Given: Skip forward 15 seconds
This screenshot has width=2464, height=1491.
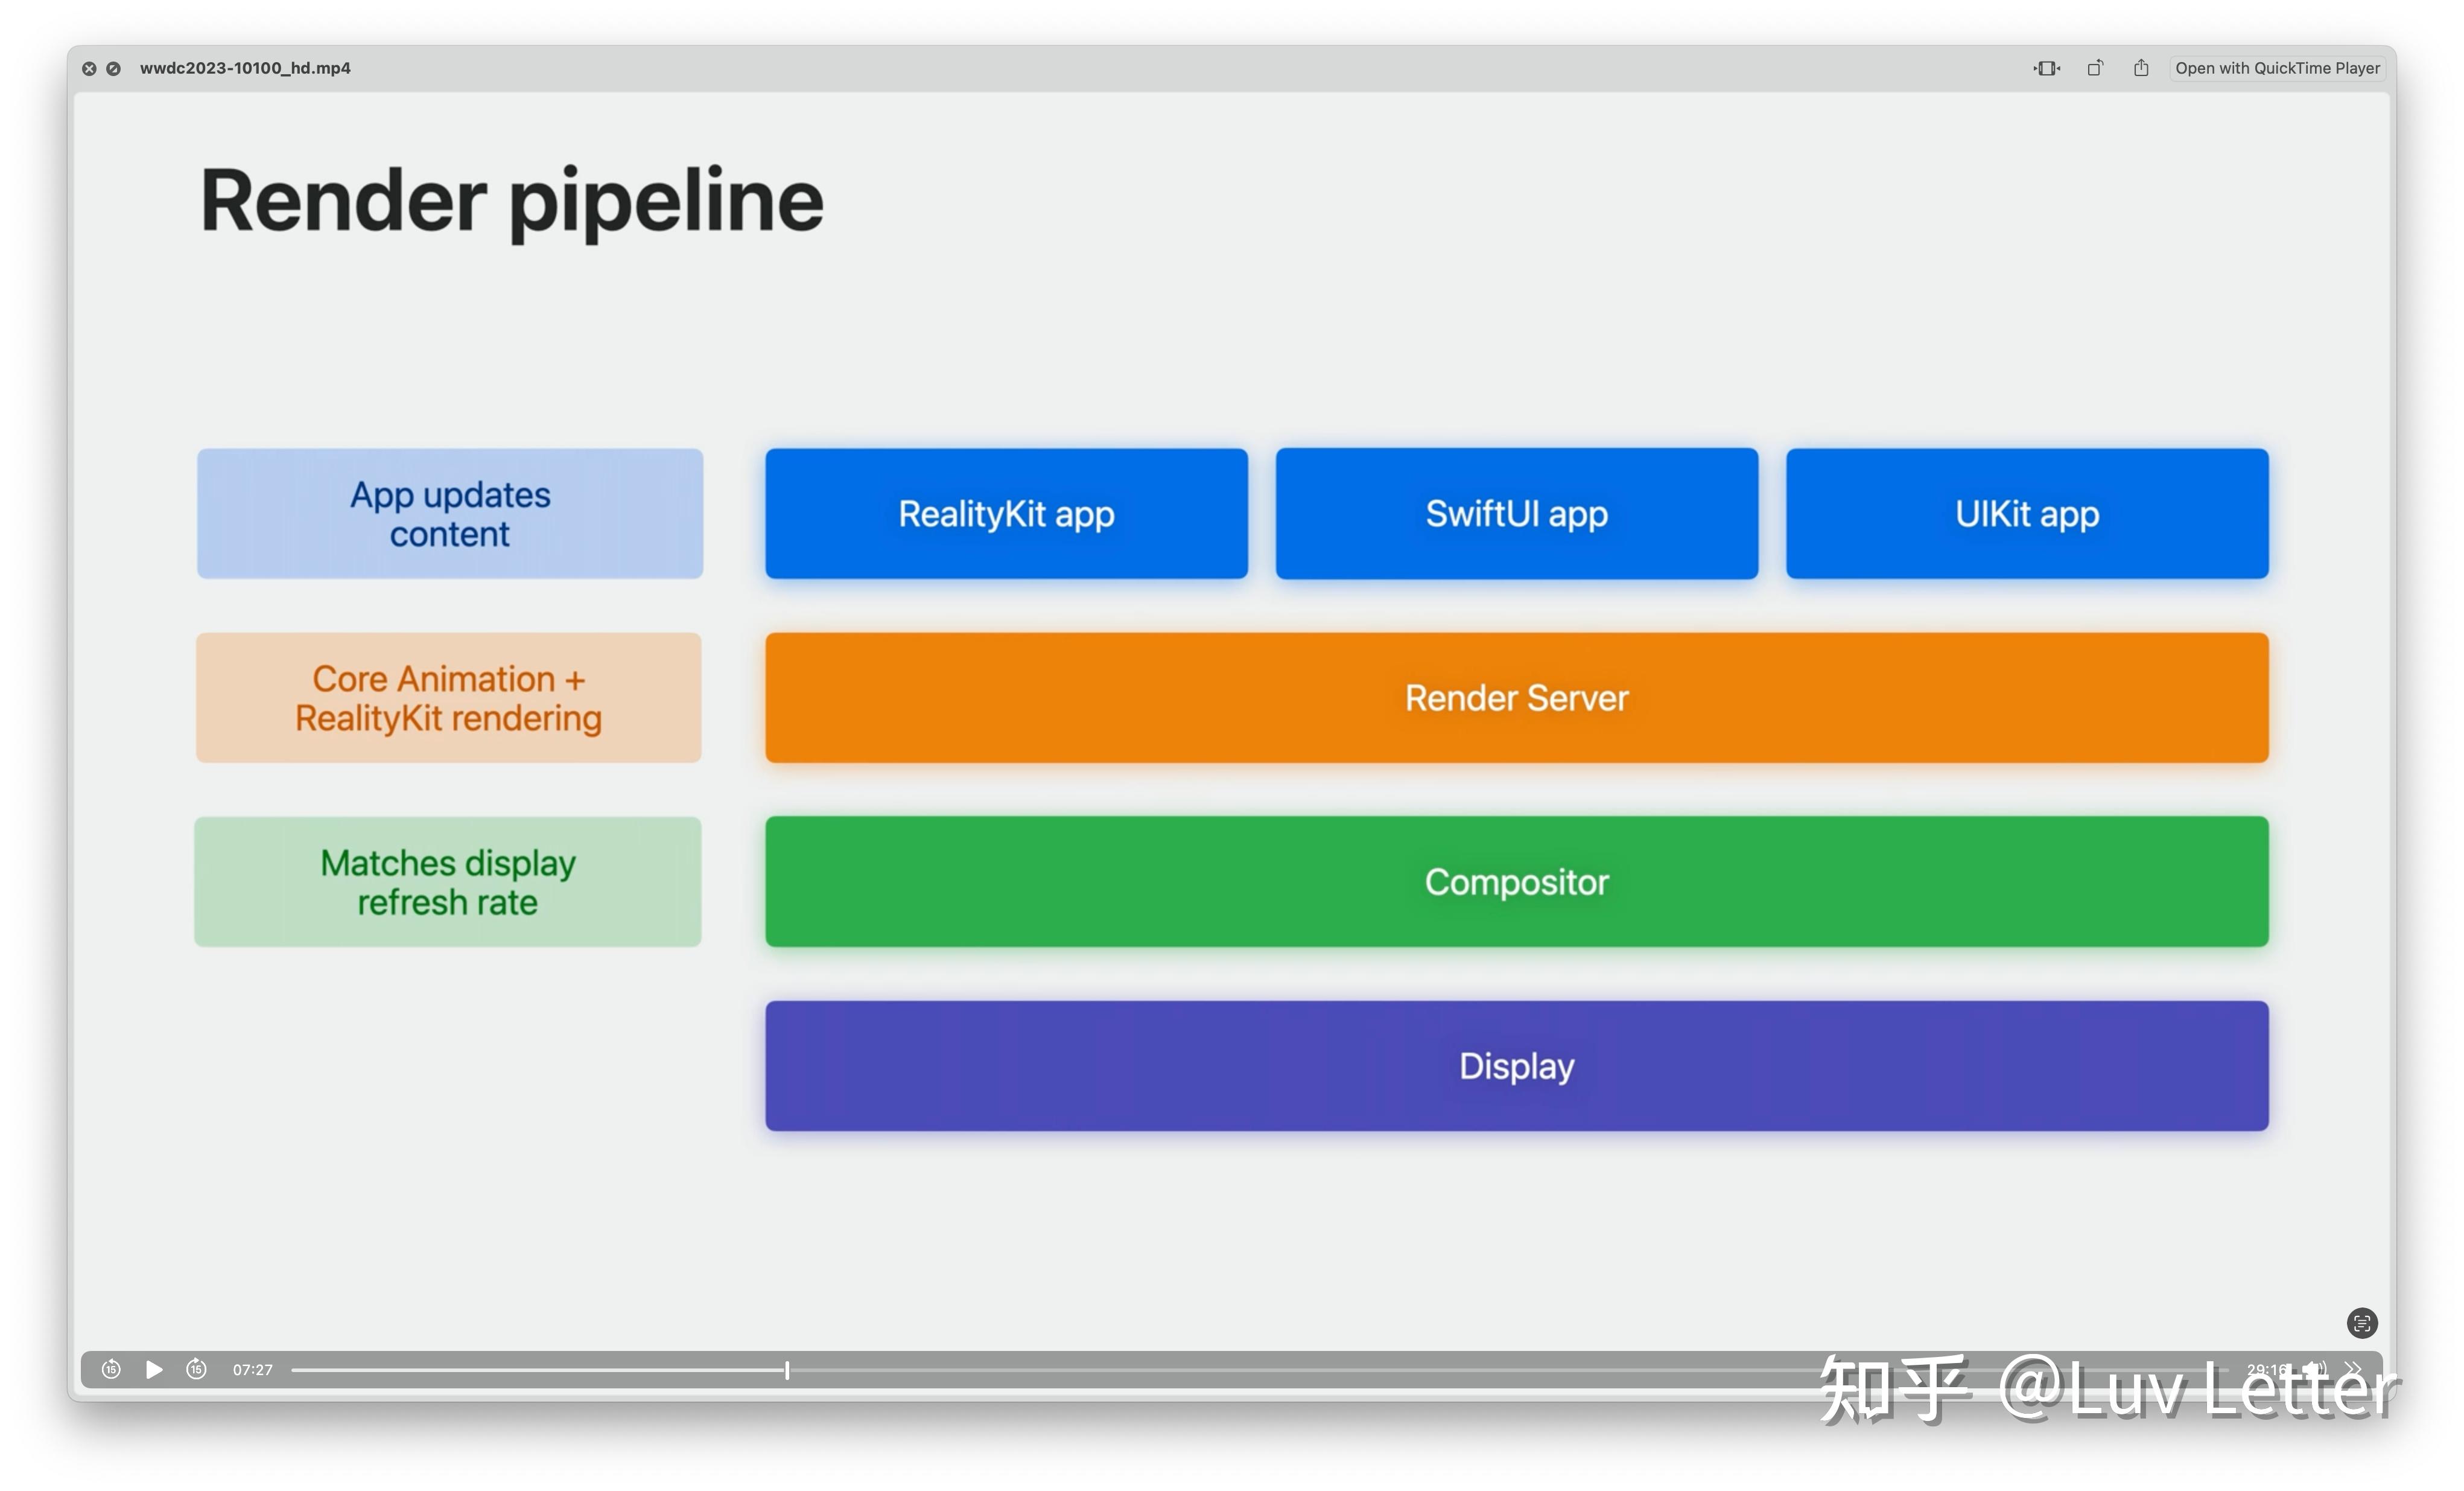Looking at the screenshot, I should pyautogui.click(x=197, y=1369).
